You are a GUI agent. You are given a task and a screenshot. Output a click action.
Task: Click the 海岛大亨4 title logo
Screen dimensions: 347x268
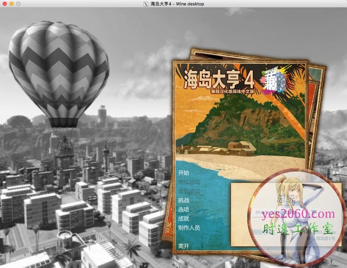(x=219, y=80)
